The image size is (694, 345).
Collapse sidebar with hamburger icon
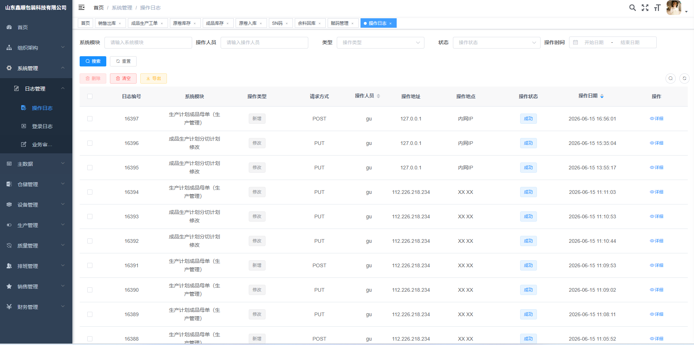(81, 7)
